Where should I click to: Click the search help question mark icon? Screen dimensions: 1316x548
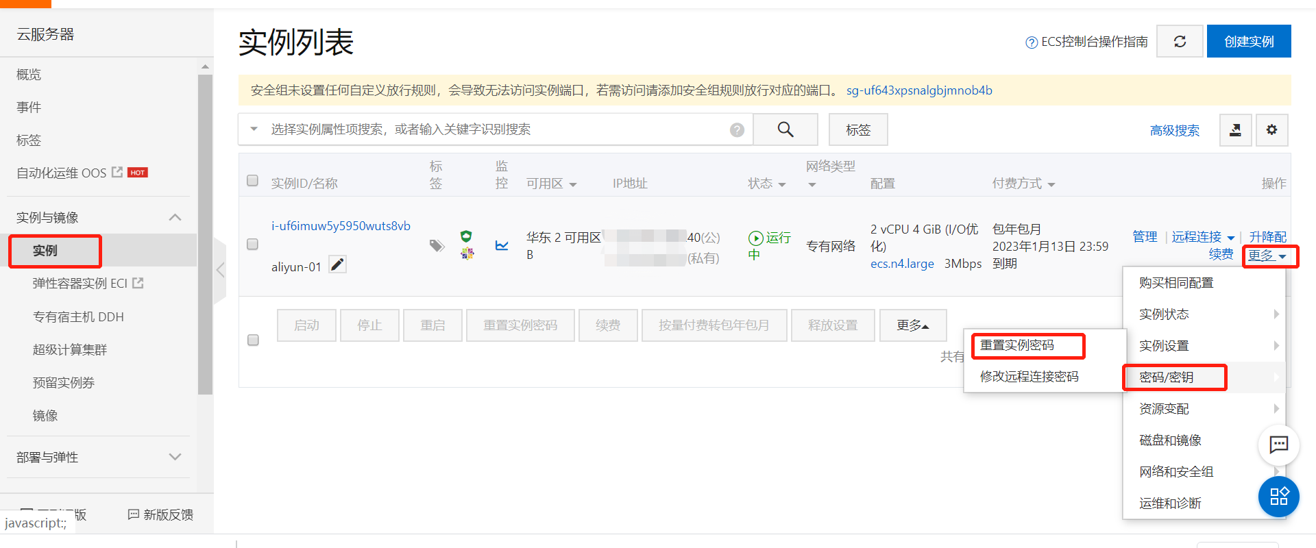point(738,130)
